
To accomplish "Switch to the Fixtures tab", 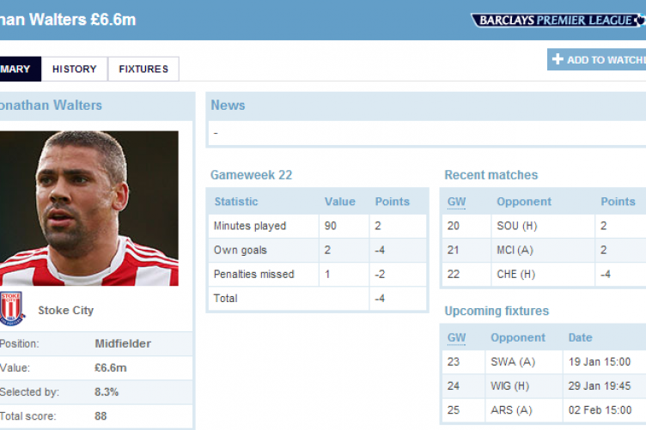I will coord(143,70).
